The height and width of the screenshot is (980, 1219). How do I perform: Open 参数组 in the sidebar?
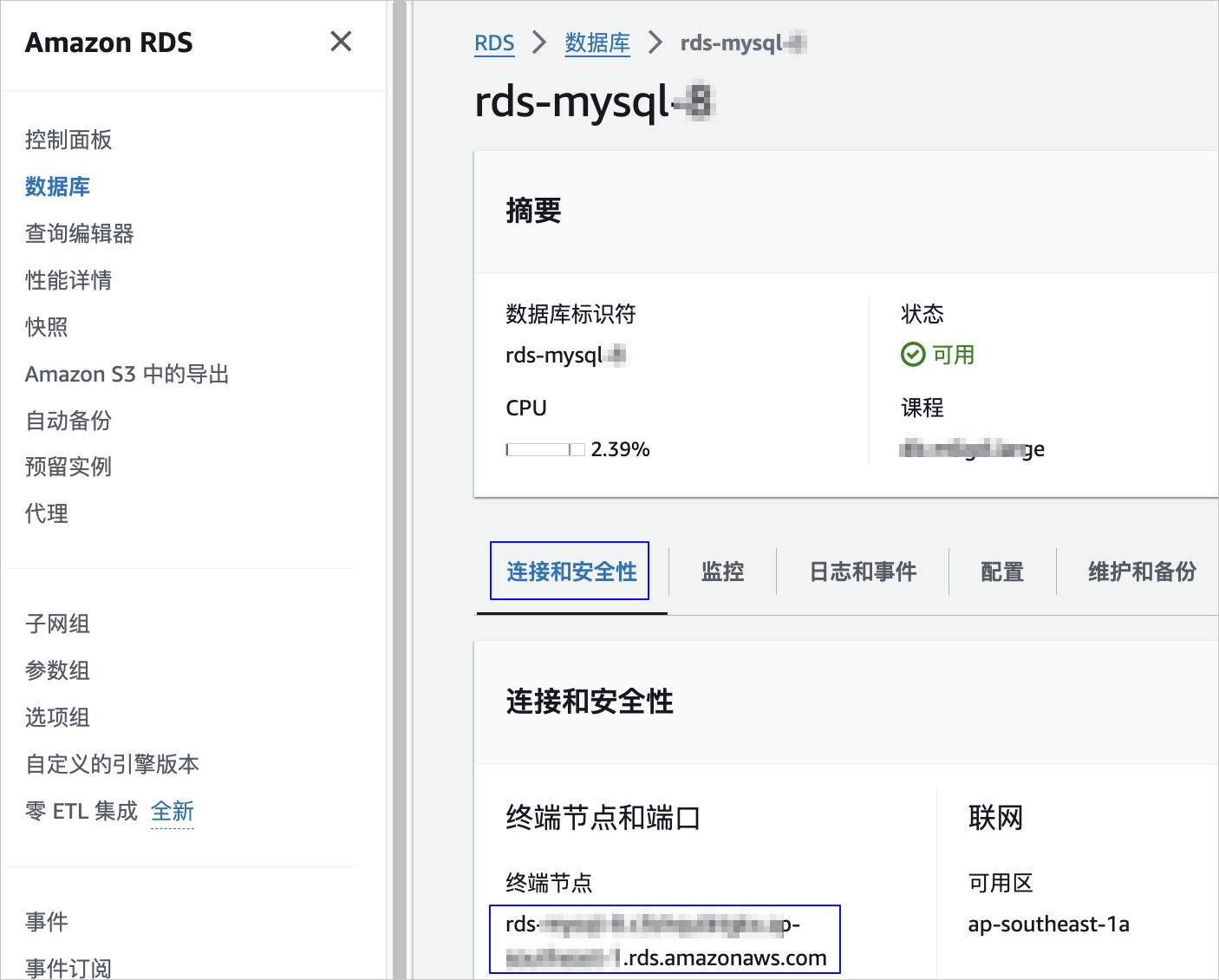(x=57, y=670)
